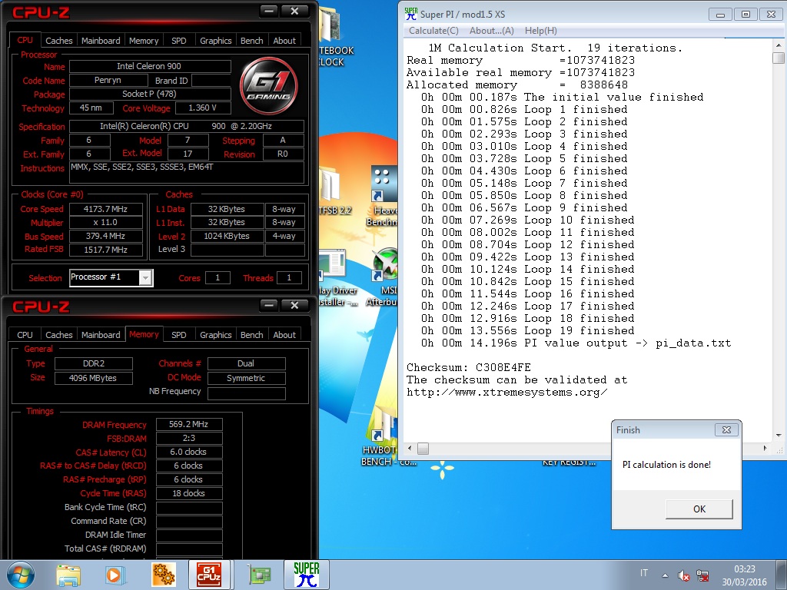
Task: Select the G1 CPU-Z taskbar icon
Action: coord(209,575)
